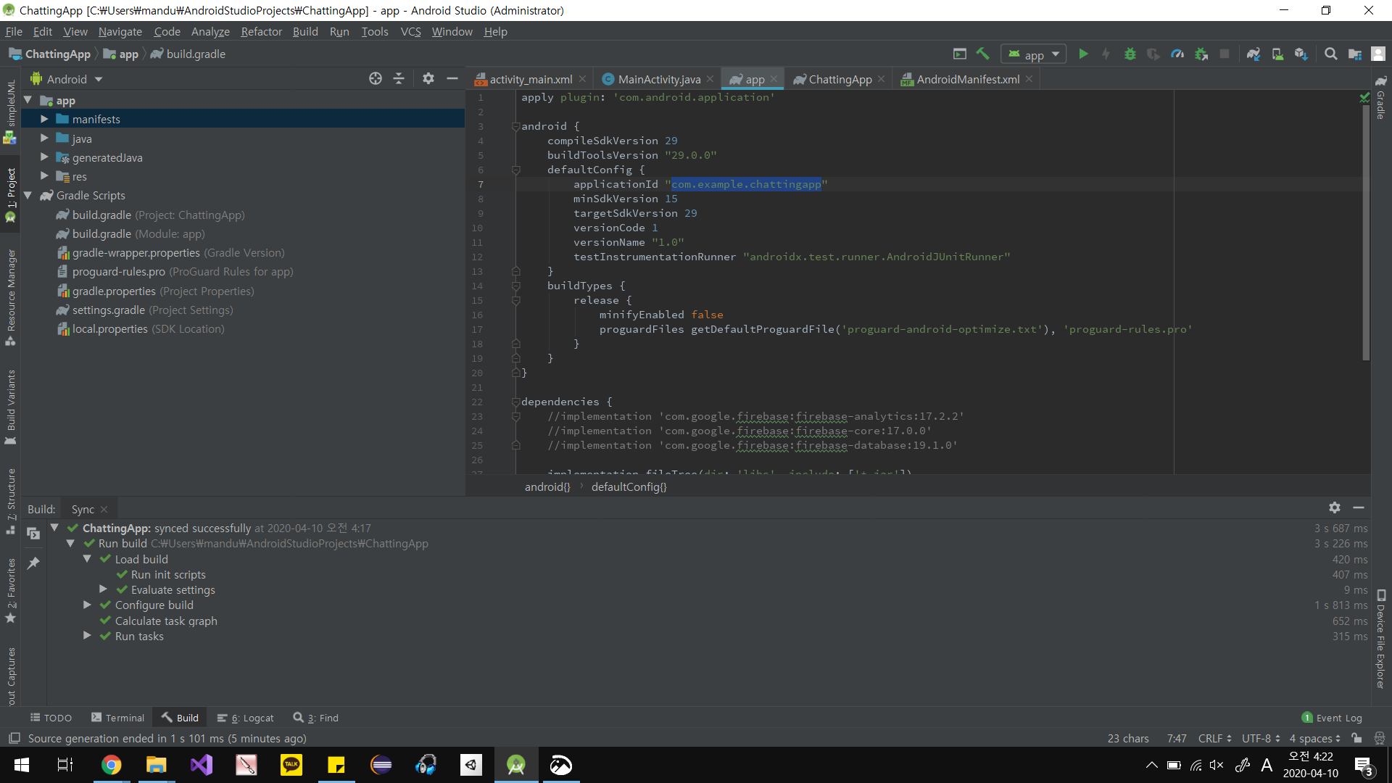Open the Refactor menu

click(261, 31)
